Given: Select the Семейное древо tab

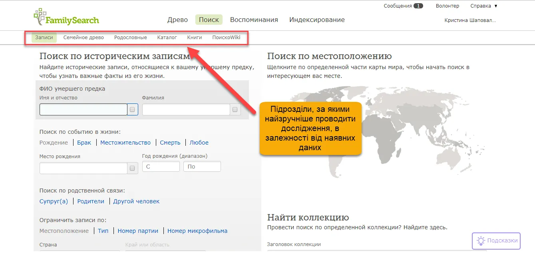Looking at the screenshot, I should tap(84, 38).
